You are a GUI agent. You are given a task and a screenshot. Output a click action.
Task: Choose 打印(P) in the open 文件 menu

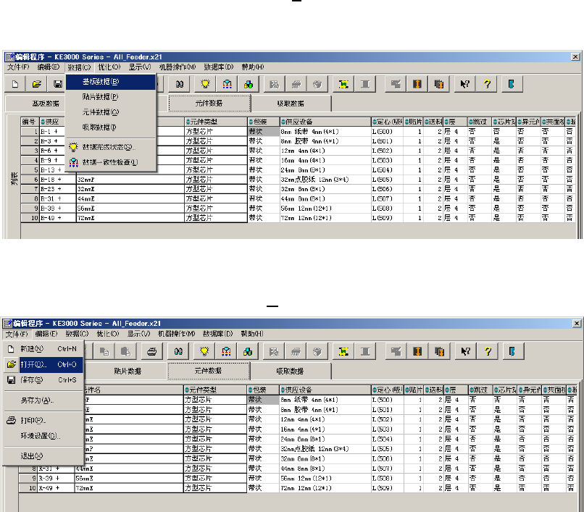pyautogui.click(x=43, y=421)
